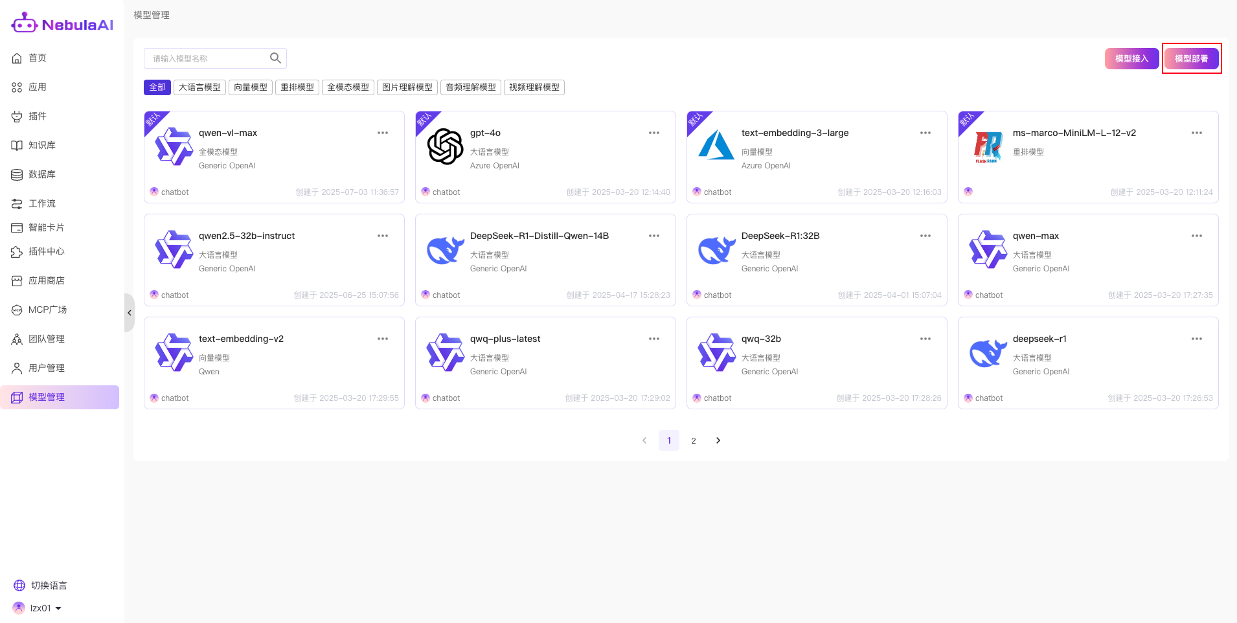1237x623 pixels.
Task: Open more options for ms-marco-MiniLM-L-12-v2
Action: 1197,133
